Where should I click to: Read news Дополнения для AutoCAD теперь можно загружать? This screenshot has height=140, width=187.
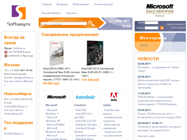click(x=158, y=84)
